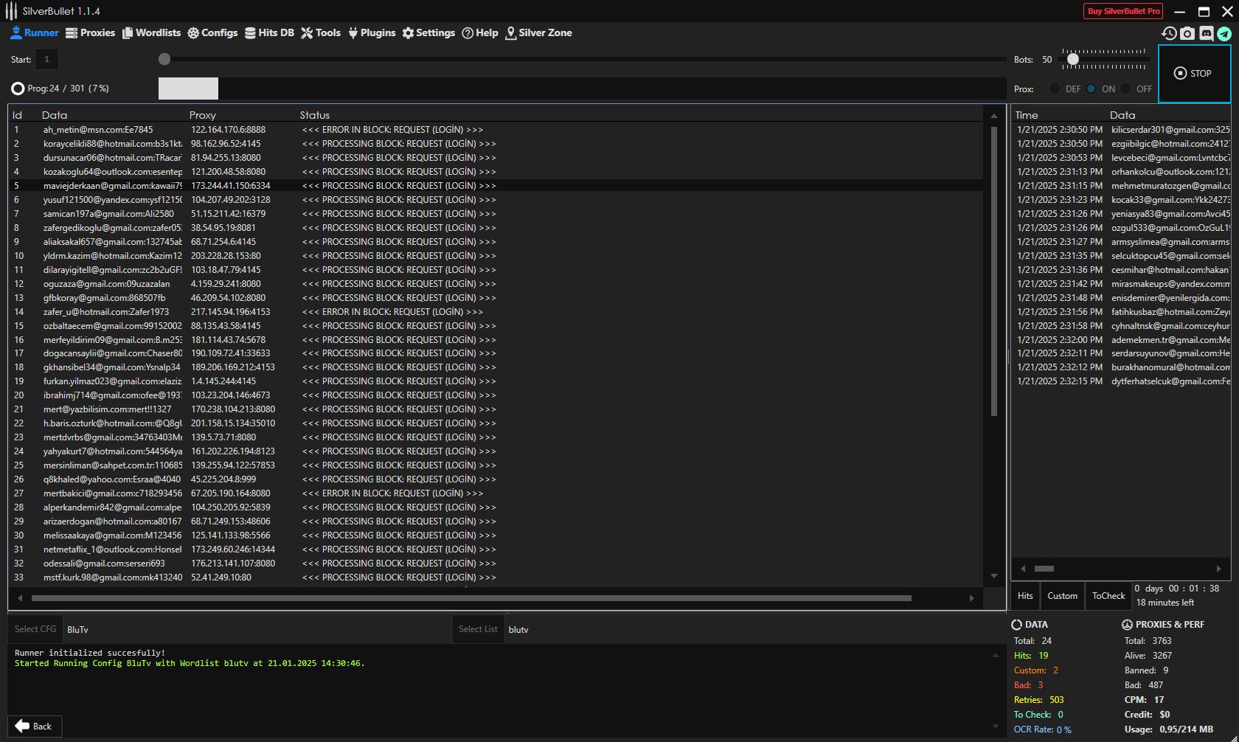Open Silver Zone
Viewport: 1239px width, 742px height.
coord(538,33)
